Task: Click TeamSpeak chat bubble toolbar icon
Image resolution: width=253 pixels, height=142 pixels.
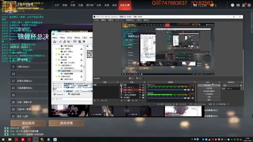Action: coord(75,42)
